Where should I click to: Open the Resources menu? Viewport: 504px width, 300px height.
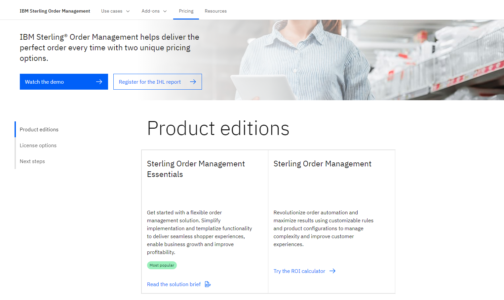pos(215,11)
